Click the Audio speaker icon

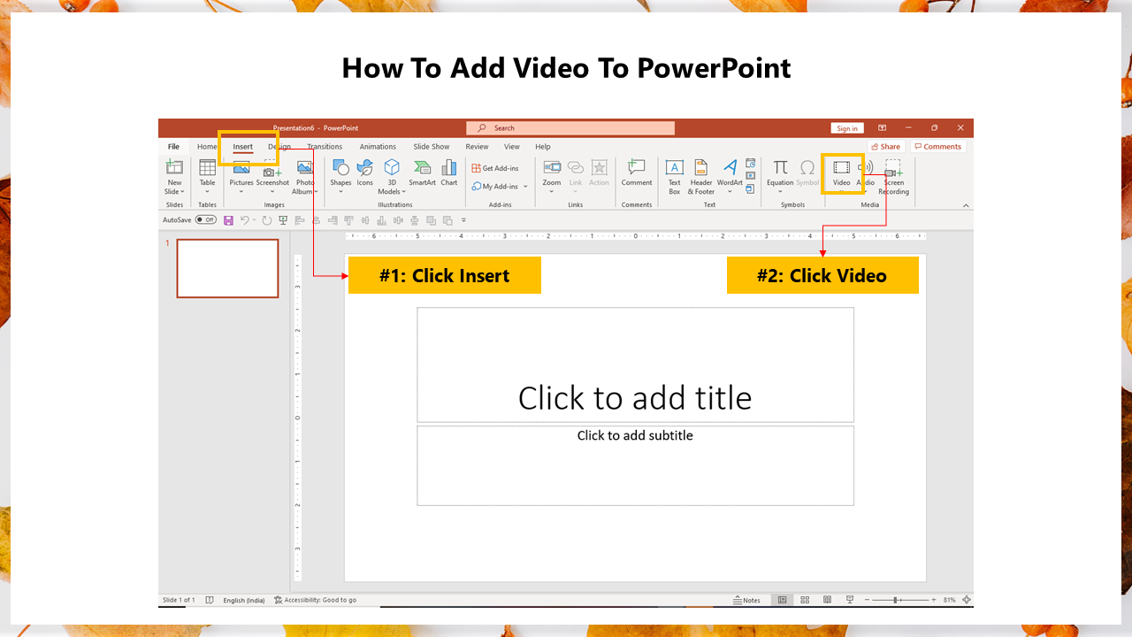pyautogui.click(x=868, y=167)
